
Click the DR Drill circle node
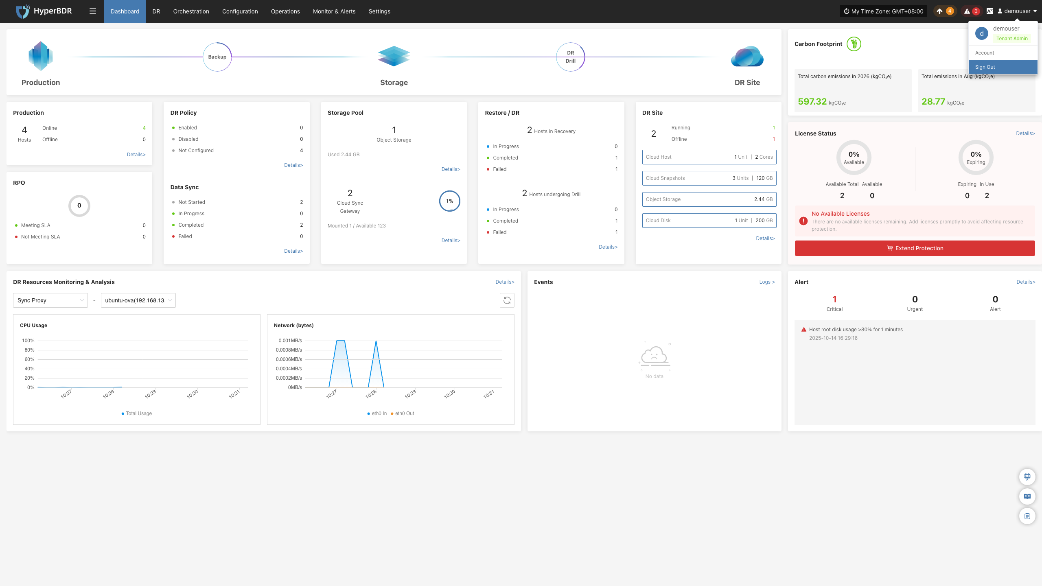pyautogui.click(x=571, y=57)
